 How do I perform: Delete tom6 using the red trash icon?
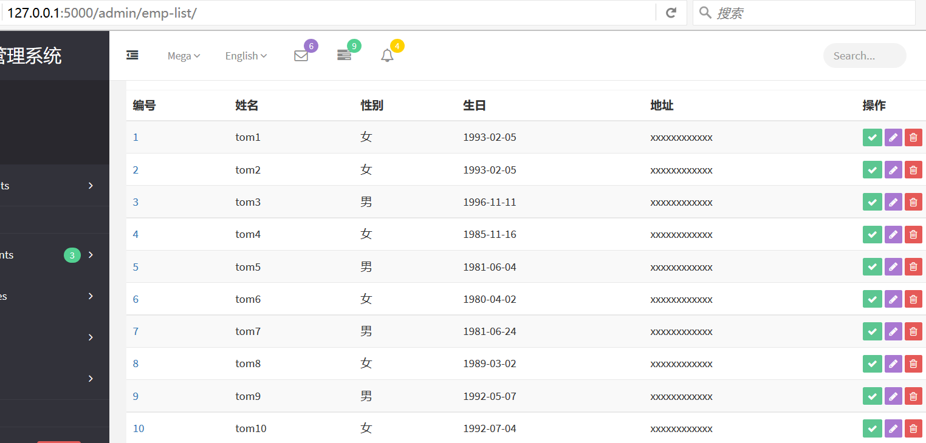913,299
